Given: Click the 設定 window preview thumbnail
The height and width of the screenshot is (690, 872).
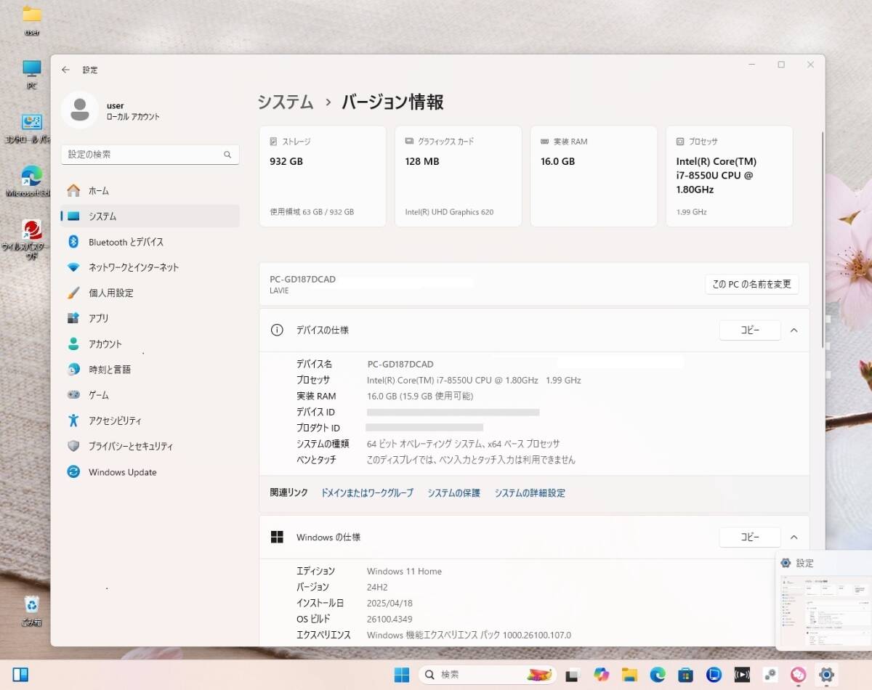Looking at the screenshot, I should click(x=826, y=610).
